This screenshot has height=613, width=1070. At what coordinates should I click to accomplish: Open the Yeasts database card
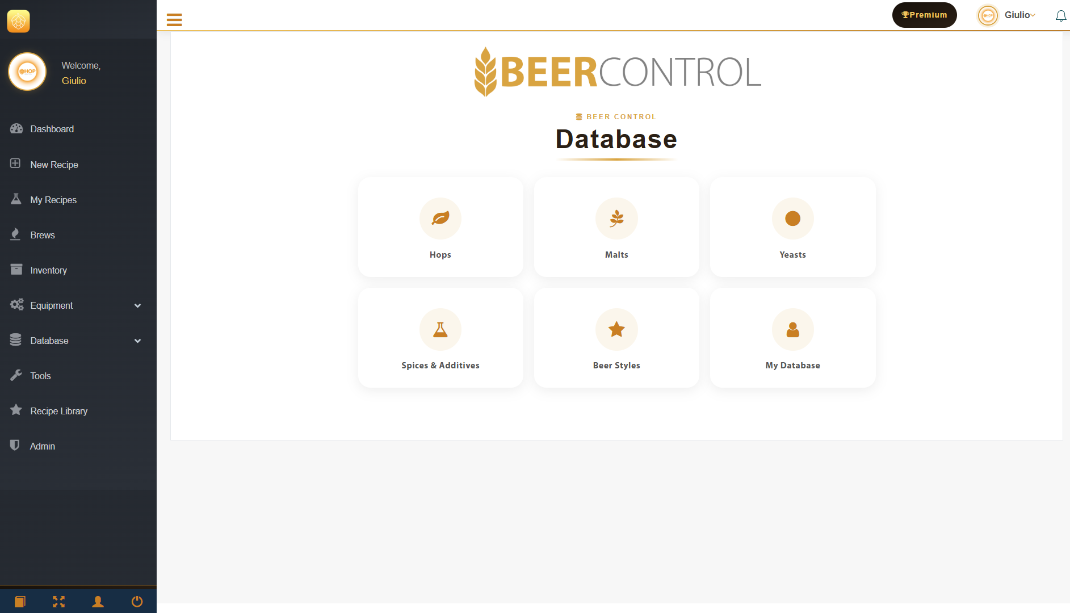(792, 227)
